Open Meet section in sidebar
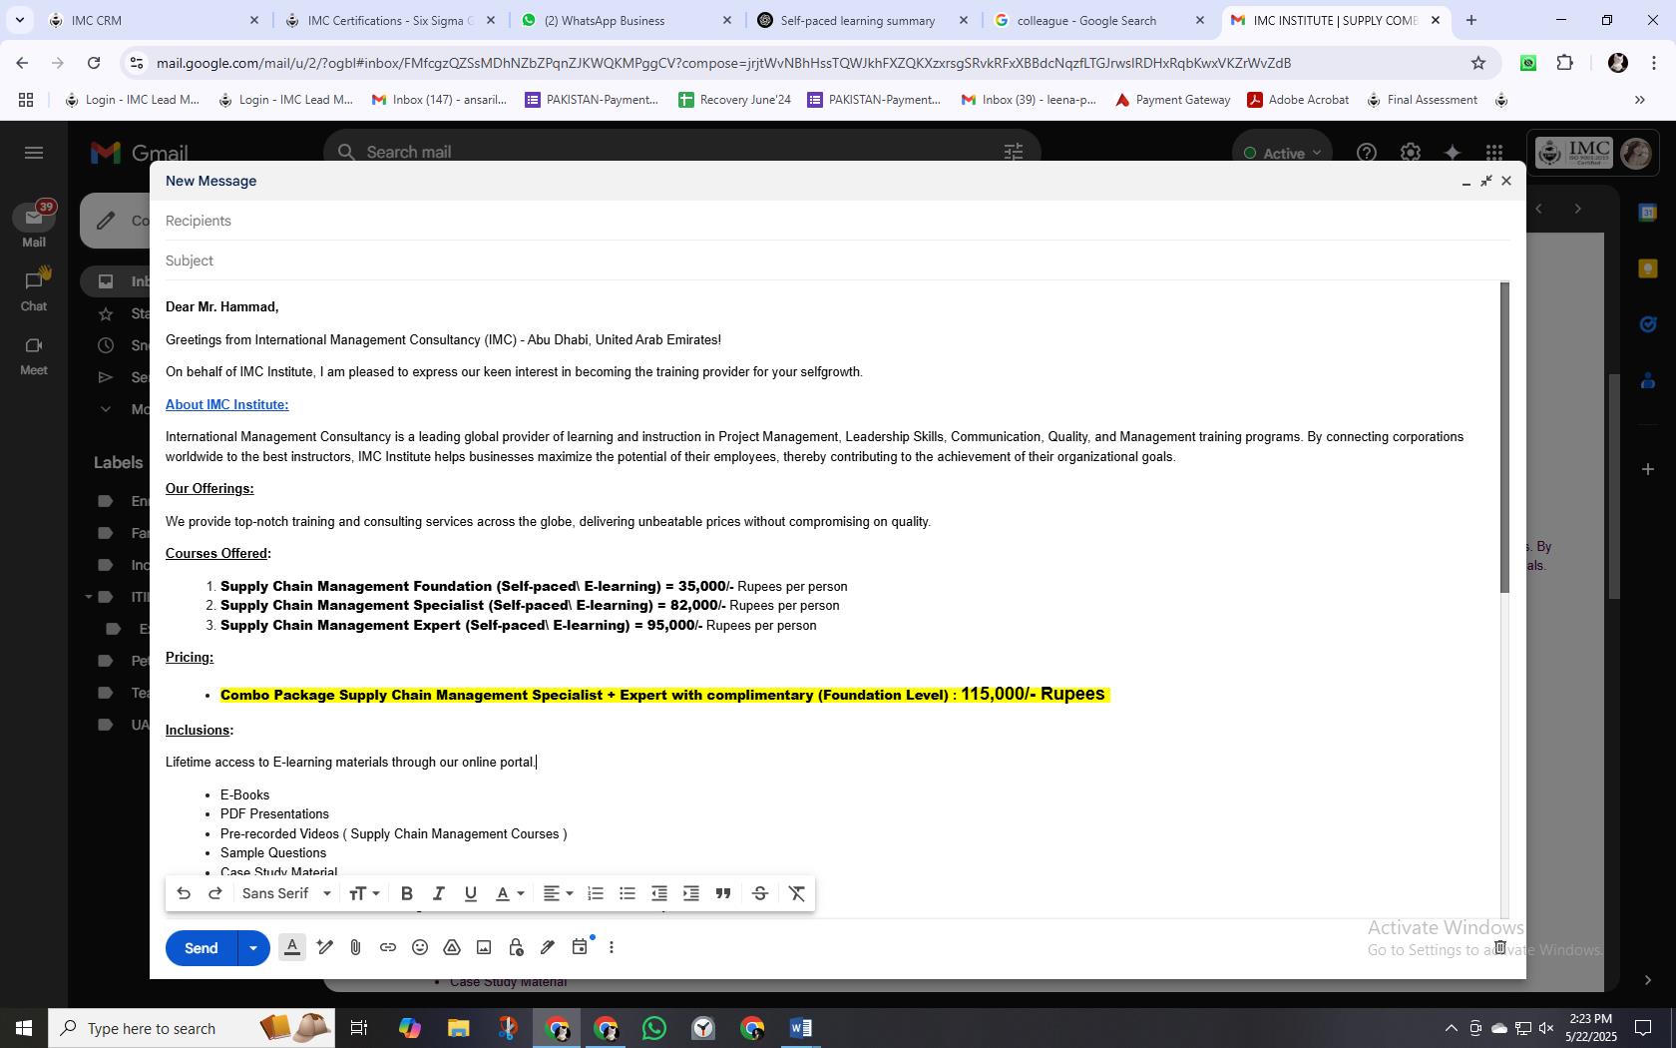Image resolution: width=1676 pixels, height=1048 pixels. point(34,354)
